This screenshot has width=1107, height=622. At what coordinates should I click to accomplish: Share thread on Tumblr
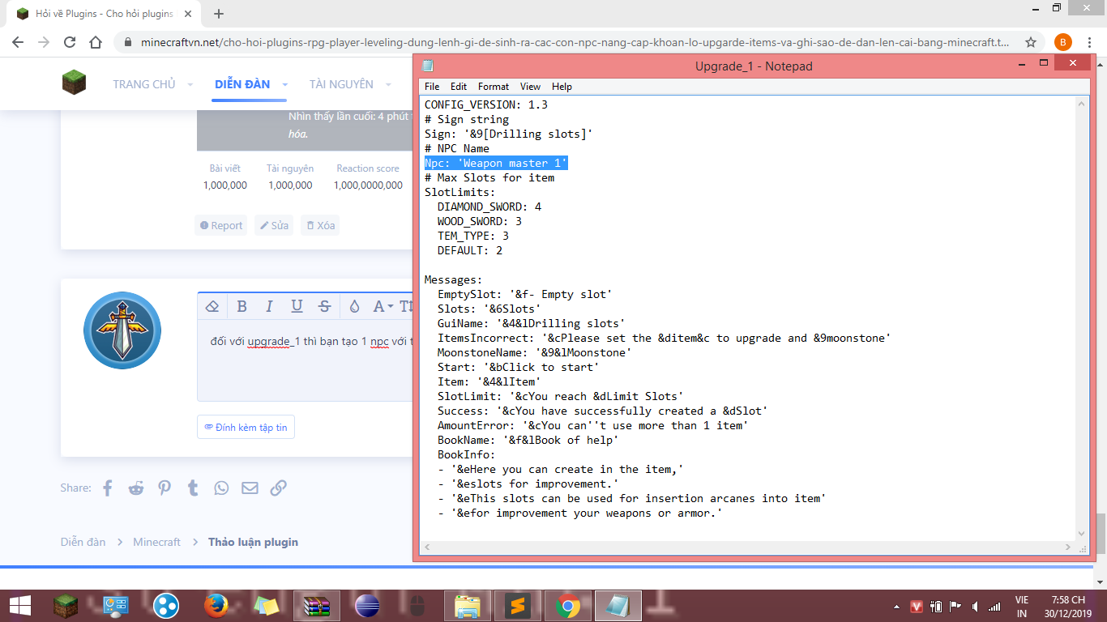(x=193, y=488)
